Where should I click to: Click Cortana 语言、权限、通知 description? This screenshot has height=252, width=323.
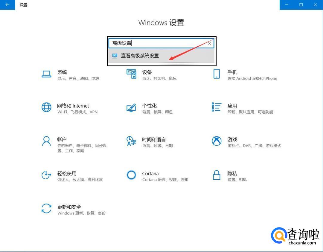click(165, 180)
